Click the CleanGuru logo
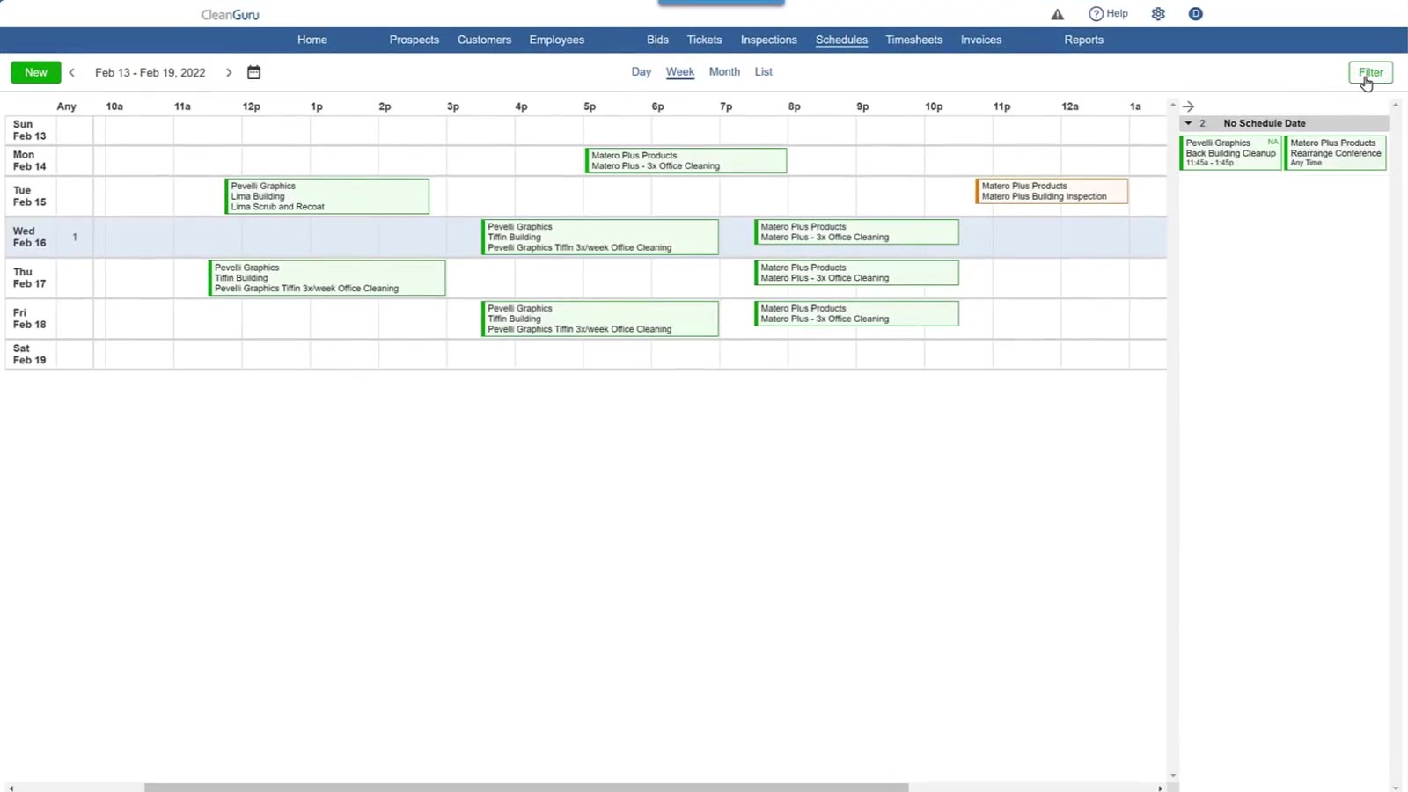Viewport: 1408px width, 792px height. click(230, 14)
